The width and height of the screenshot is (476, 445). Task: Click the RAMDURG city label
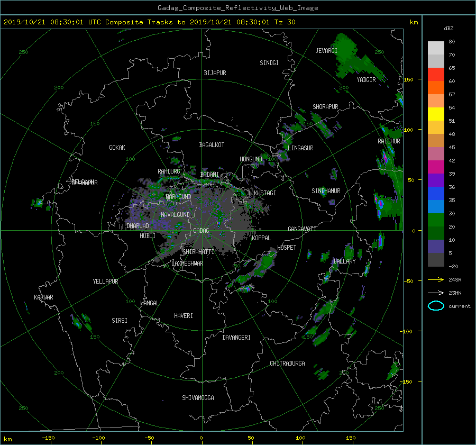click(x=169, y=171)
